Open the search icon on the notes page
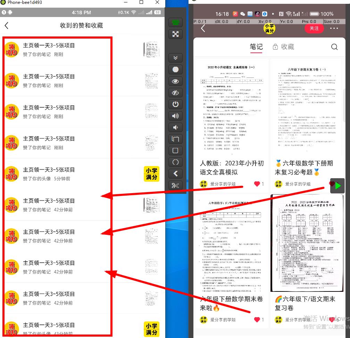The height and width of the screenshot is (338, 350). pos(334,47)
